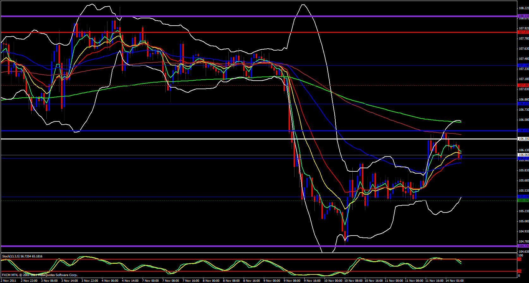Click the FXCM MT4 copyright text
This screenshot has width=529, height=283.
(40, 275)
